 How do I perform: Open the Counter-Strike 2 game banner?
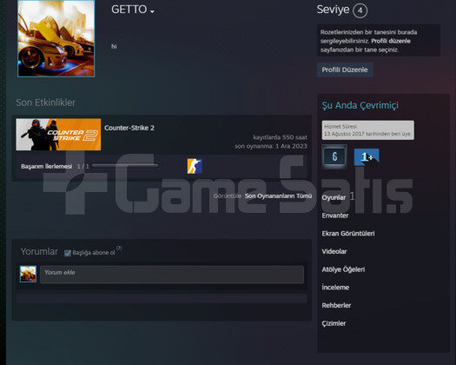point(58,135)
